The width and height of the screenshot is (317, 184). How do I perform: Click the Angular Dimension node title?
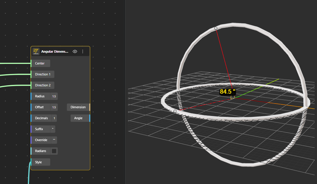pos(55,51)
